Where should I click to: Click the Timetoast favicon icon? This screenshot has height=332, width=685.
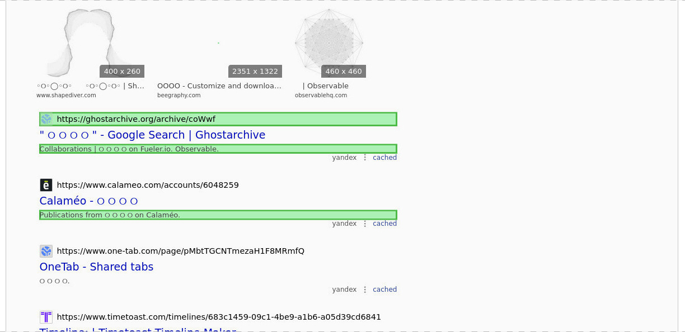(46, 317)
